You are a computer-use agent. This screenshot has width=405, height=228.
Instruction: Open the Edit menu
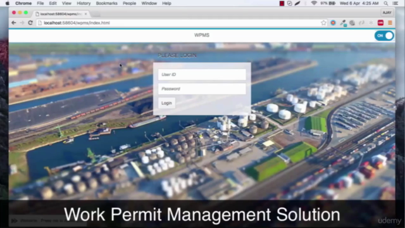[53, 3]
